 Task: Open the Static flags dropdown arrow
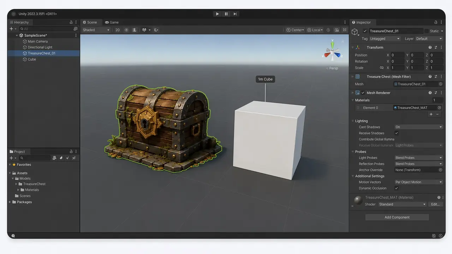(442, 31)
